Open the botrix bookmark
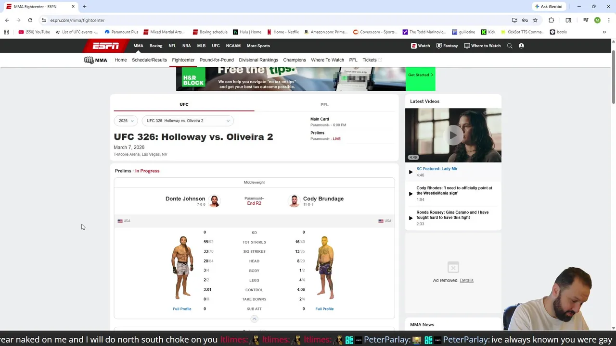Image resolution: width=616 pixels, height=346 pixels. (558, 32)
